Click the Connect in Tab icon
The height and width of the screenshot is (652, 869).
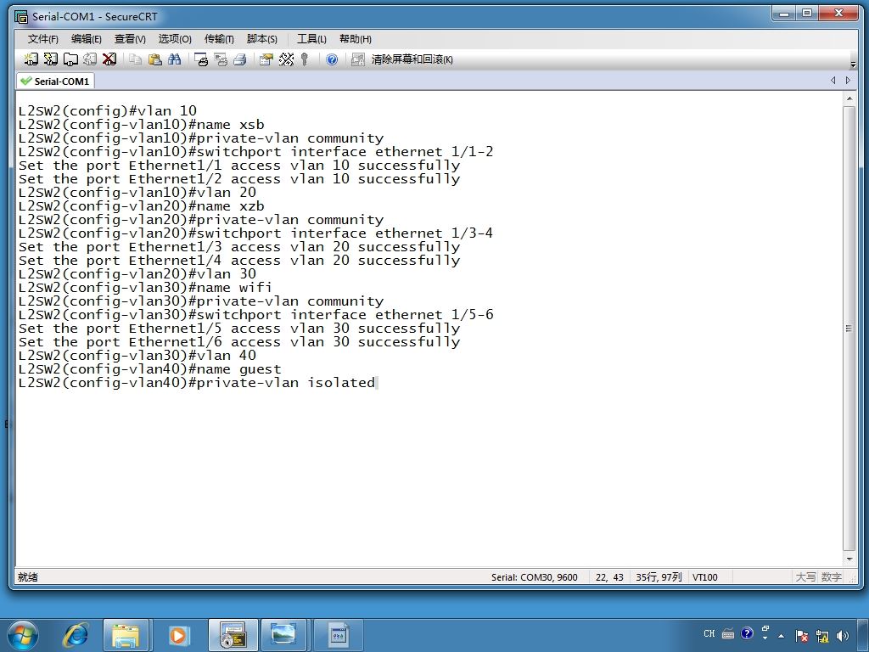(x=70, y=59)
